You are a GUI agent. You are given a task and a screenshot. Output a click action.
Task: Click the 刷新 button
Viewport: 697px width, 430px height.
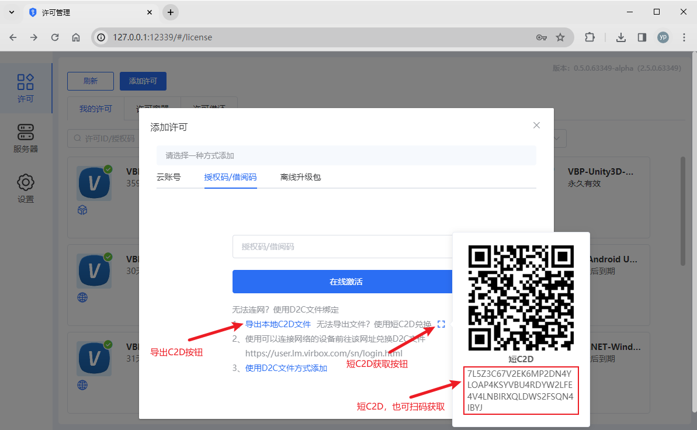[x=90, y=81]
